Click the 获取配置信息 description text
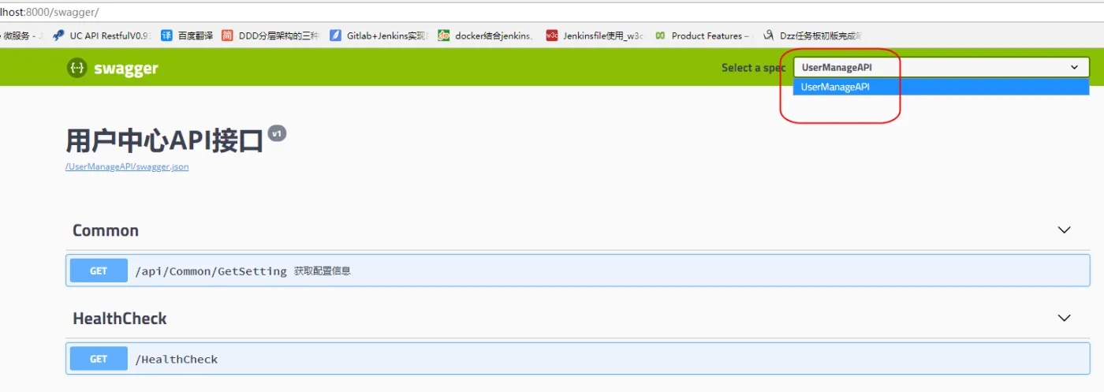Viewport: 1104px width, 392px height. click(x=323, y=271)
